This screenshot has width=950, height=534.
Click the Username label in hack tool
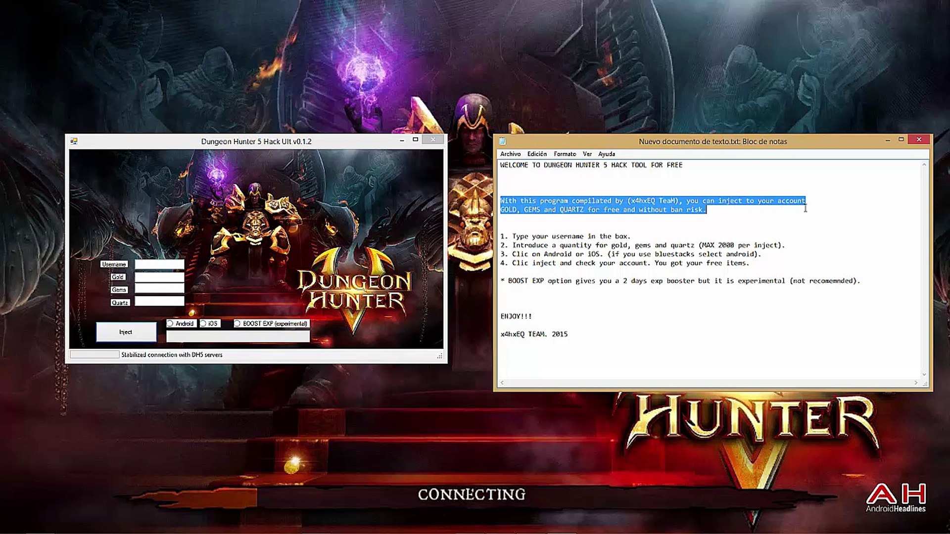pos(114,265)
